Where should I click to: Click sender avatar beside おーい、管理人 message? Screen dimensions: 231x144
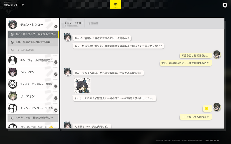(x=67, y=37)
